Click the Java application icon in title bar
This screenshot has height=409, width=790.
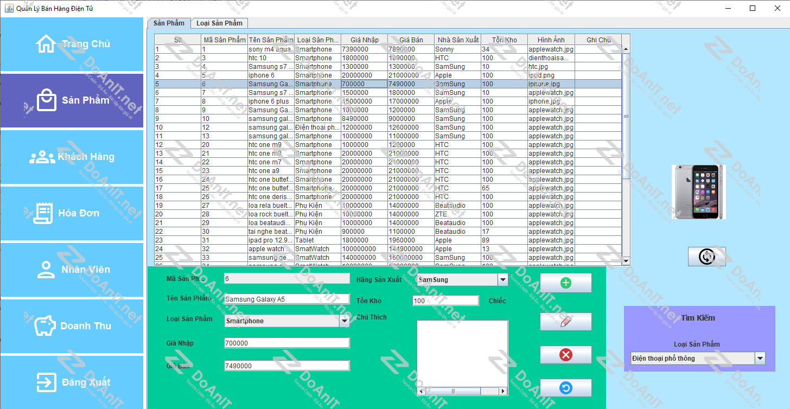[x=9, y=8]
